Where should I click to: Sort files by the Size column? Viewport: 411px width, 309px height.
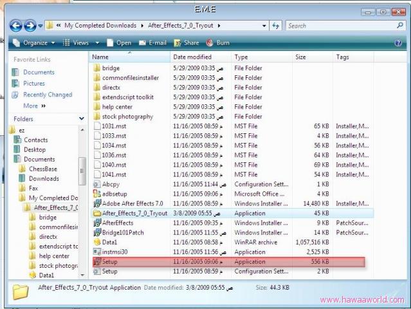point(300,57)
